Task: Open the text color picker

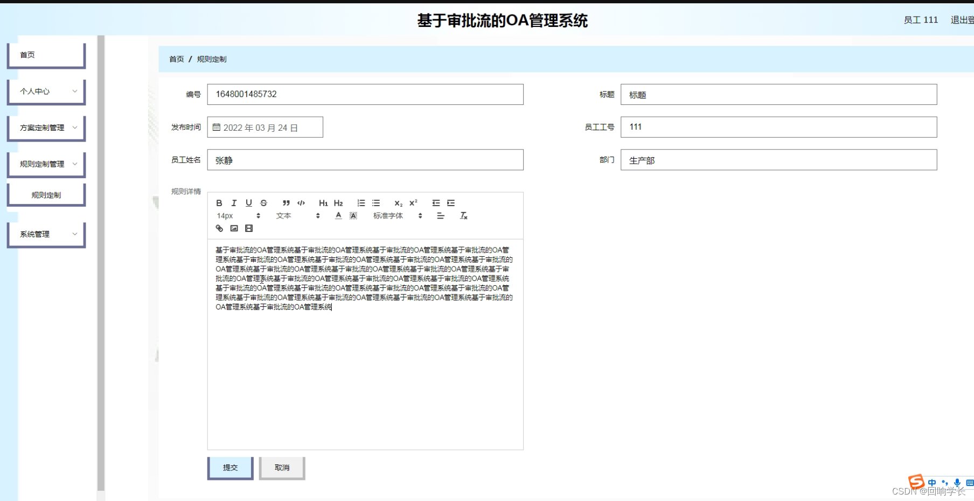Action: tap(338, 215)
